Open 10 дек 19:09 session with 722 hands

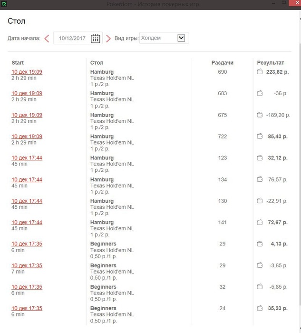tap(27, 137)
